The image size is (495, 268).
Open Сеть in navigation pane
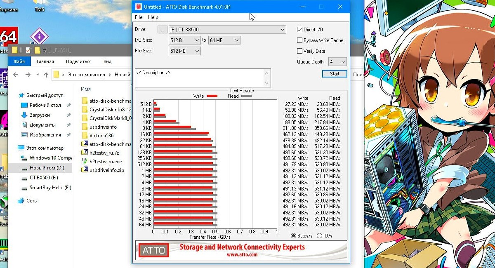(x=32, y=201)
